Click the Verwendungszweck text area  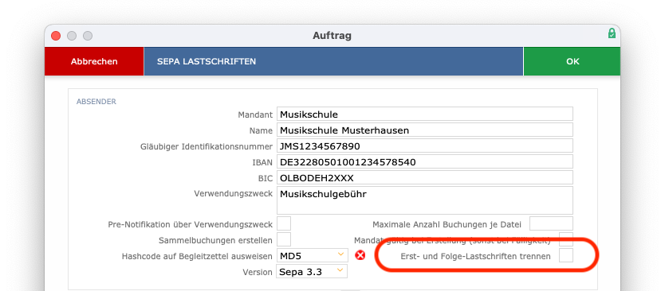tap(425, 200)
